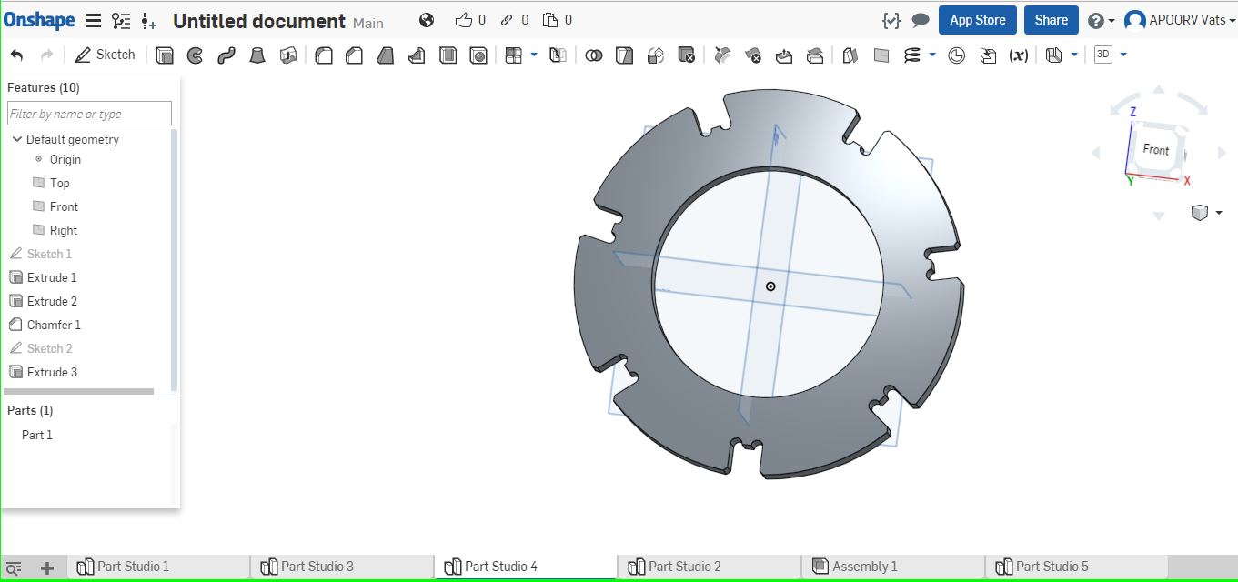Select the Delete face tool icon

pyautogui.click(x=753, y=55)
